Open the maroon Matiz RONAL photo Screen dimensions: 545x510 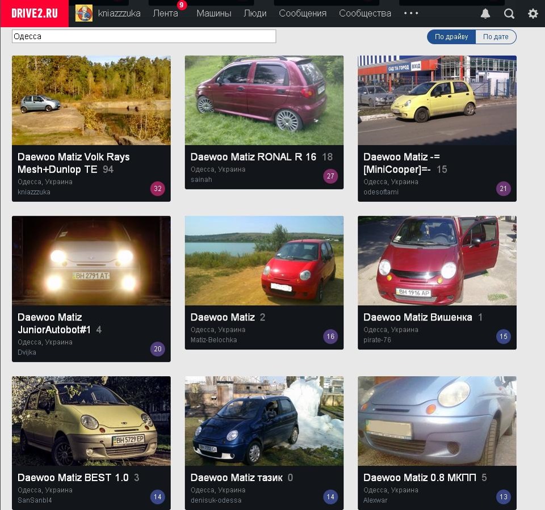click(264, 100)
